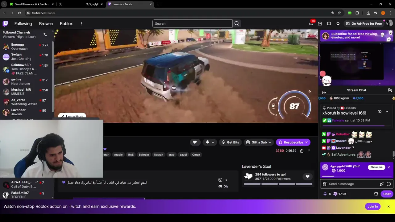
Task: Open the three-dot more menu near Roblox
Action: tap(81, 24)
